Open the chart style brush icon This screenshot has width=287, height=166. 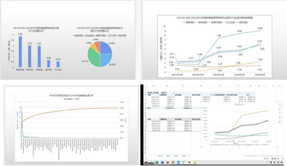pyautogui.click(x=280, y=109)
